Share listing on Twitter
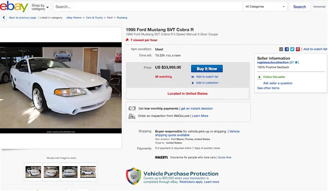This screenshot has height=191, width=328. coord(292,49)
